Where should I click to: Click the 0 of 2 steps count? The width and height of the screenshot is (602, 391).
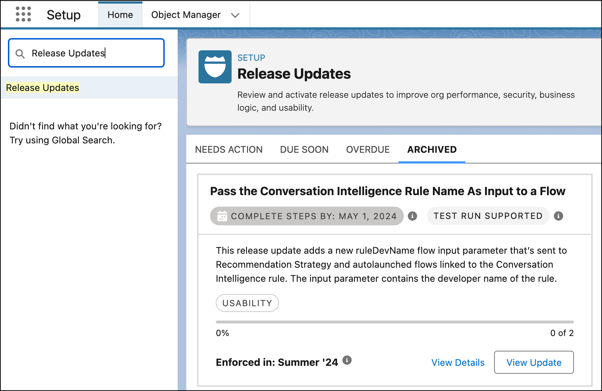562,333
